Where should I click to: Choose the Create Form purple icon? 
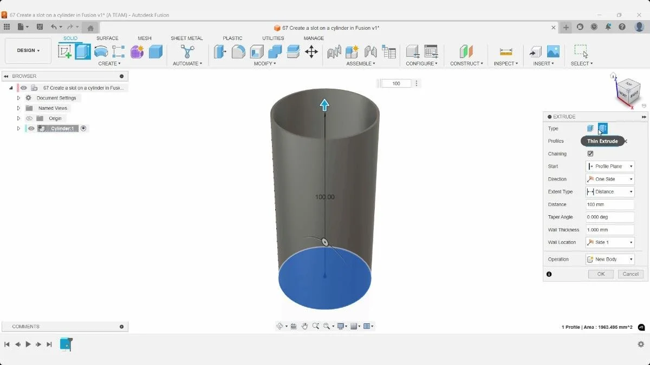pyautogui.click(x=137, y=51)
